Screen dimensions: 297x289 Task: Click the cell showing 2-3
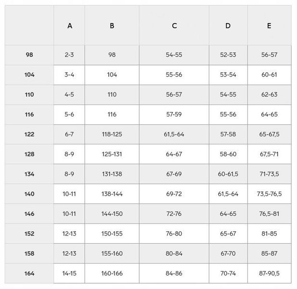(x=69, y=55)
